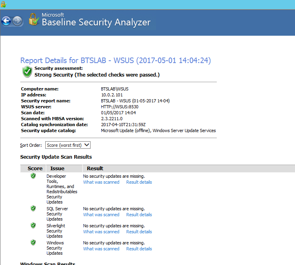Click the large green security assessment shield
This screenshot has height=265, width=295.
coord(27,72)
